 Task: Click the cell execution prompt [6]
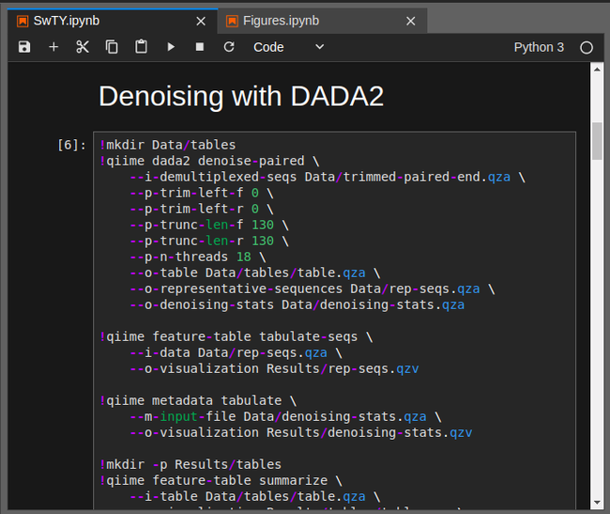72,145
